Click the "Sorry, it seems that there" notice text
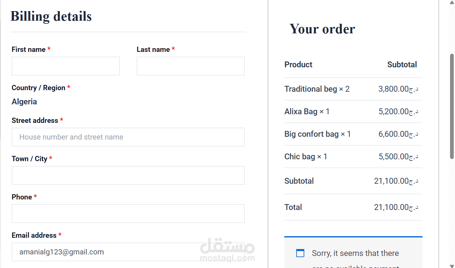Screen dimensions: 455x268 [x=355, y=253]
